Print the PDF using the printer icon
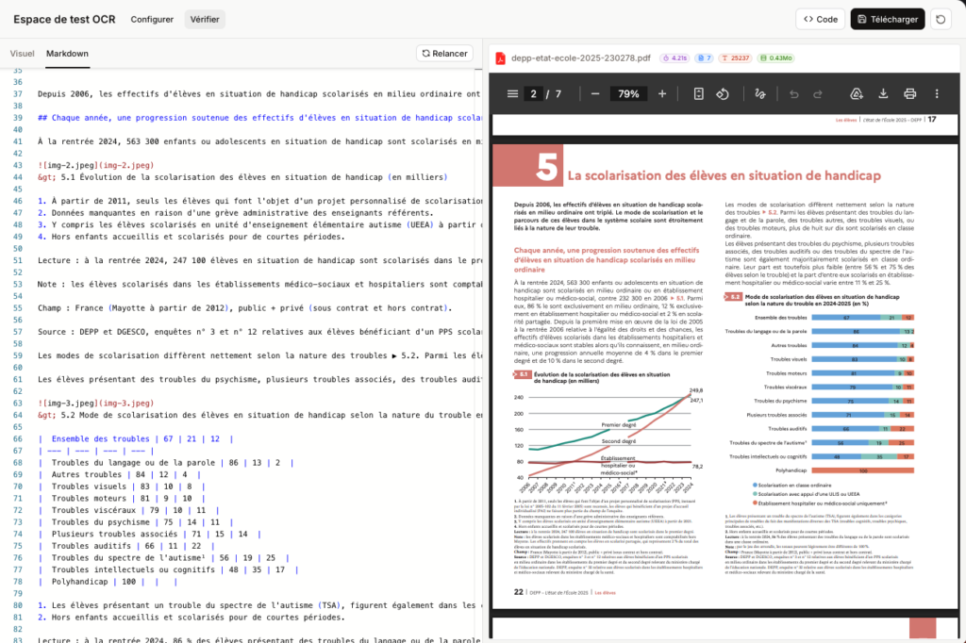The width and height of the screenshot is (966, 643). (909, 93)
